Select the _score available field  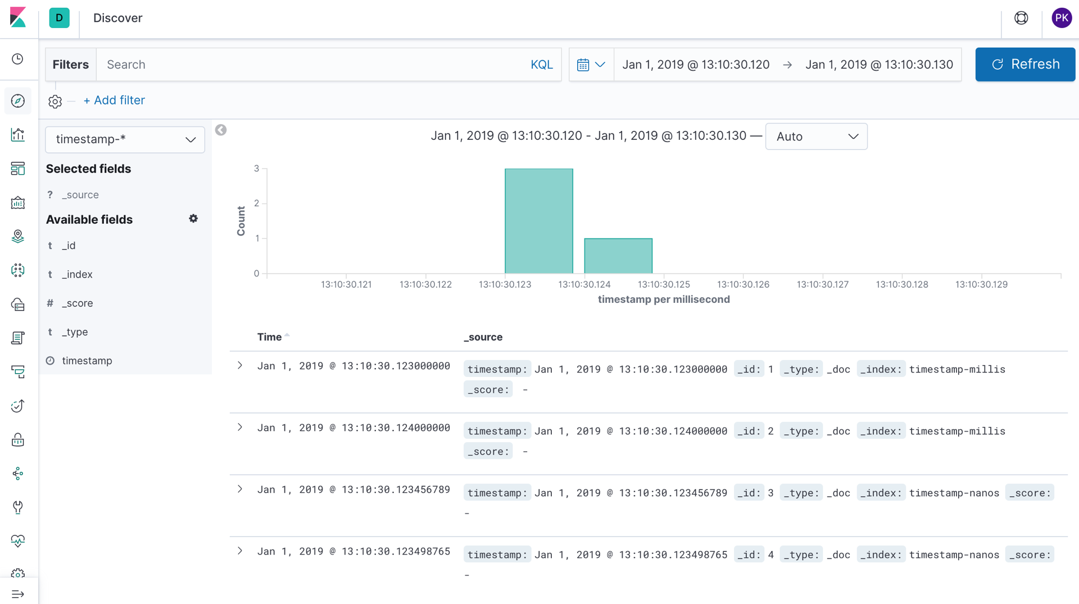(x=77, y=303)
